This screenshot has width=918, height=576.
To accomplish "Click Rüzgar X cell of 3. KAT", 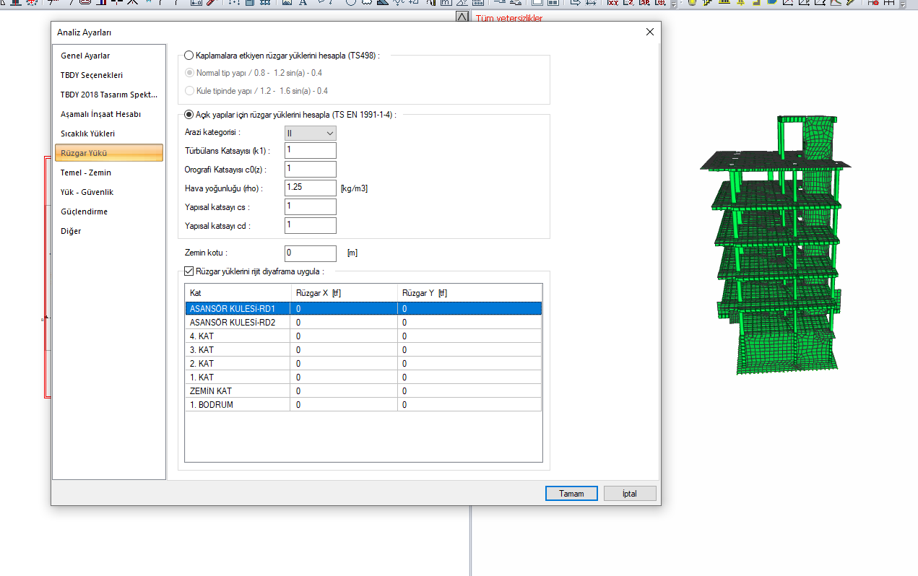I will (x=345, y=349).
